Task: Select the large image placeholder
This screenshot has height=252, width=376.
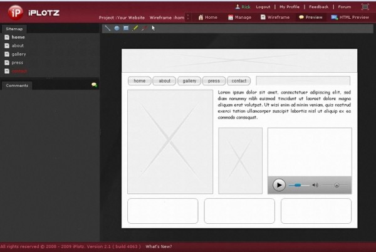Action: click(170, 142)
